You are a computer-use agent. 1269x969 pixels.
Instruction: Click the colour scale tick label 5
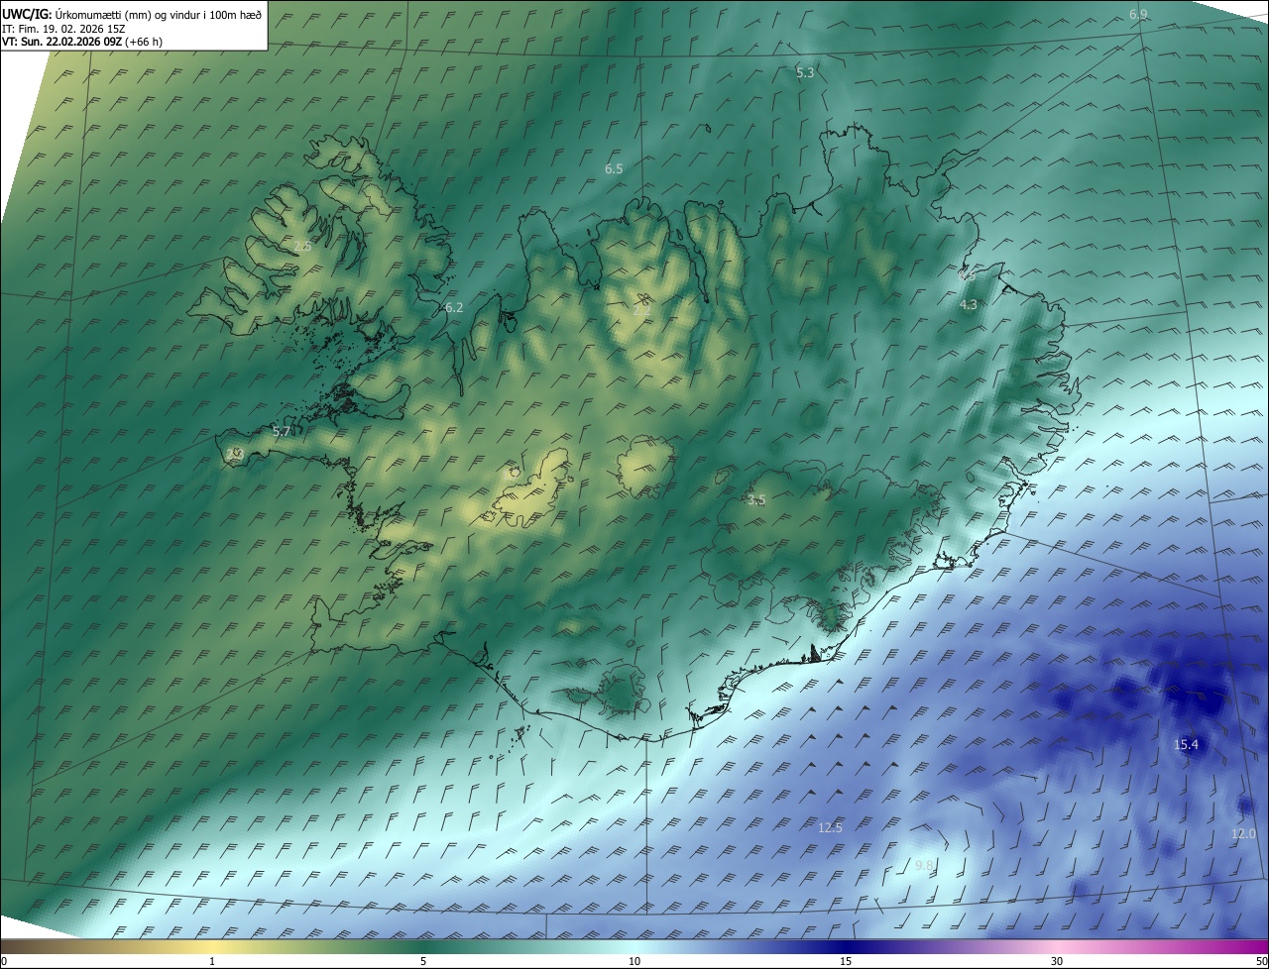(x=423, y=961)
